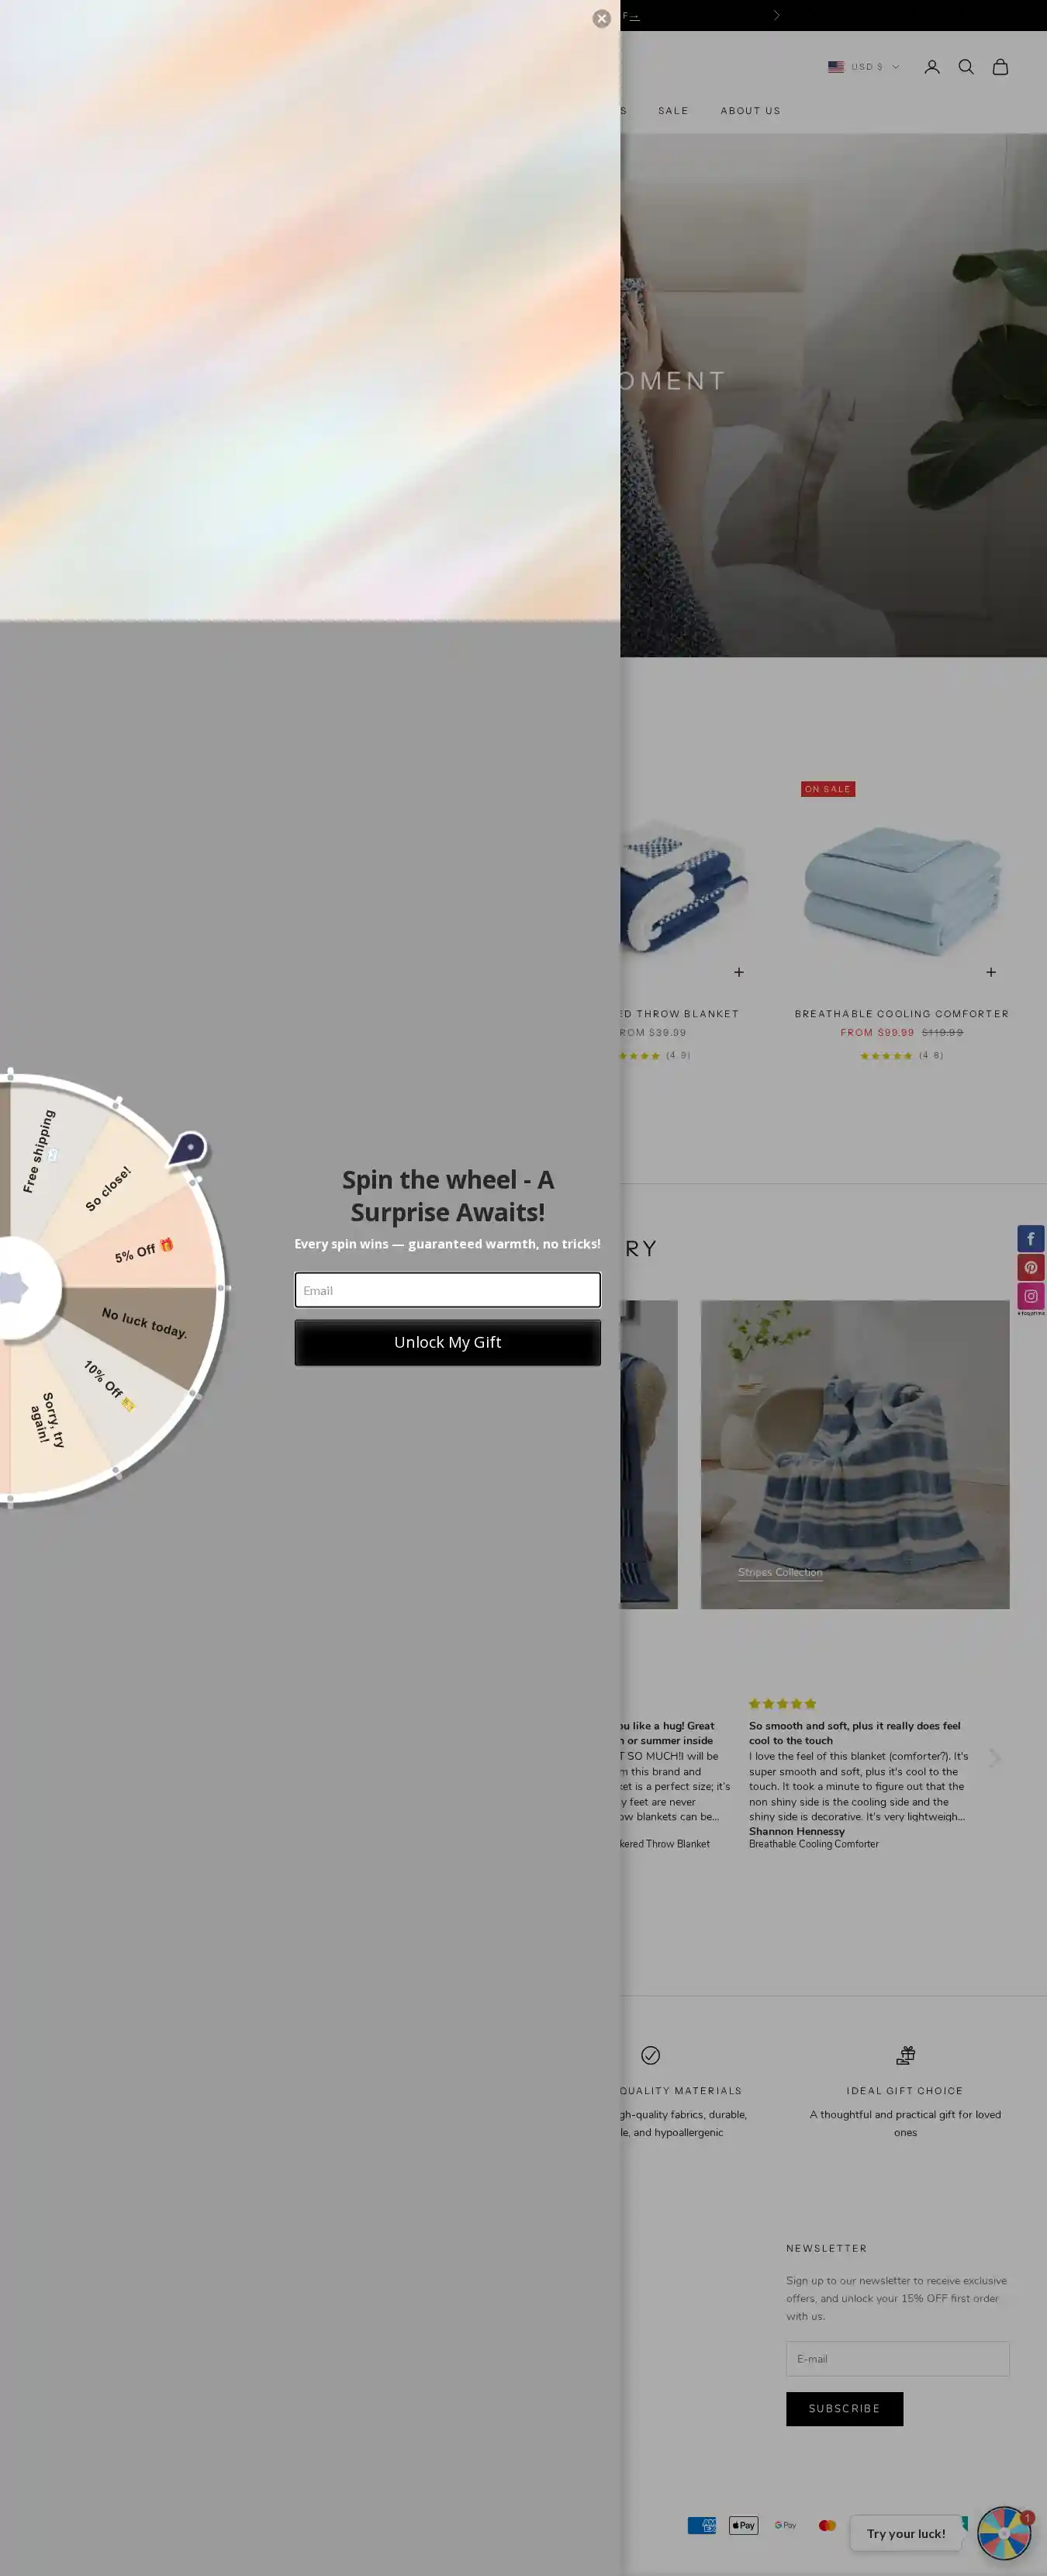
Task: Open the spin wheel launcher icon
Action: 1004,2533
